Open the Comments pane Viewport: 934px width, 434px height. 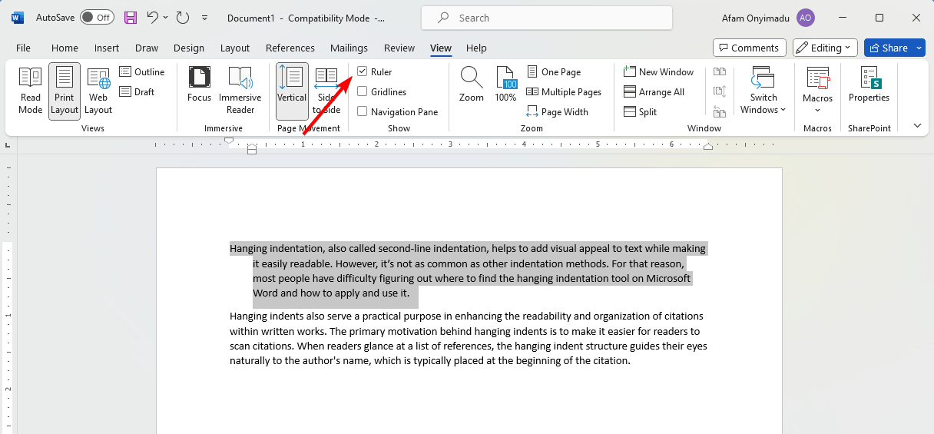(750, 48)
